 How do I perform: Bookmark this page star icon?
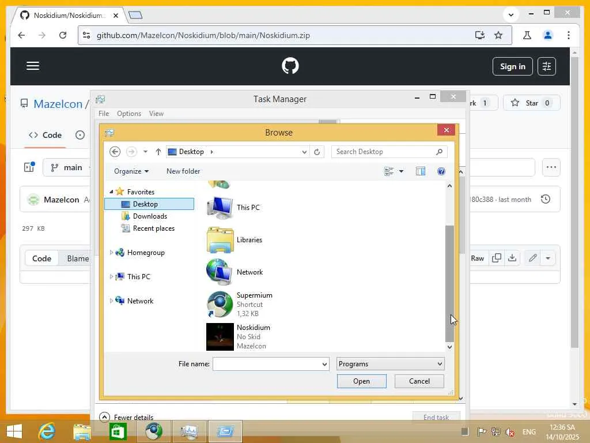pyautogui.click(x=498, y=35)
